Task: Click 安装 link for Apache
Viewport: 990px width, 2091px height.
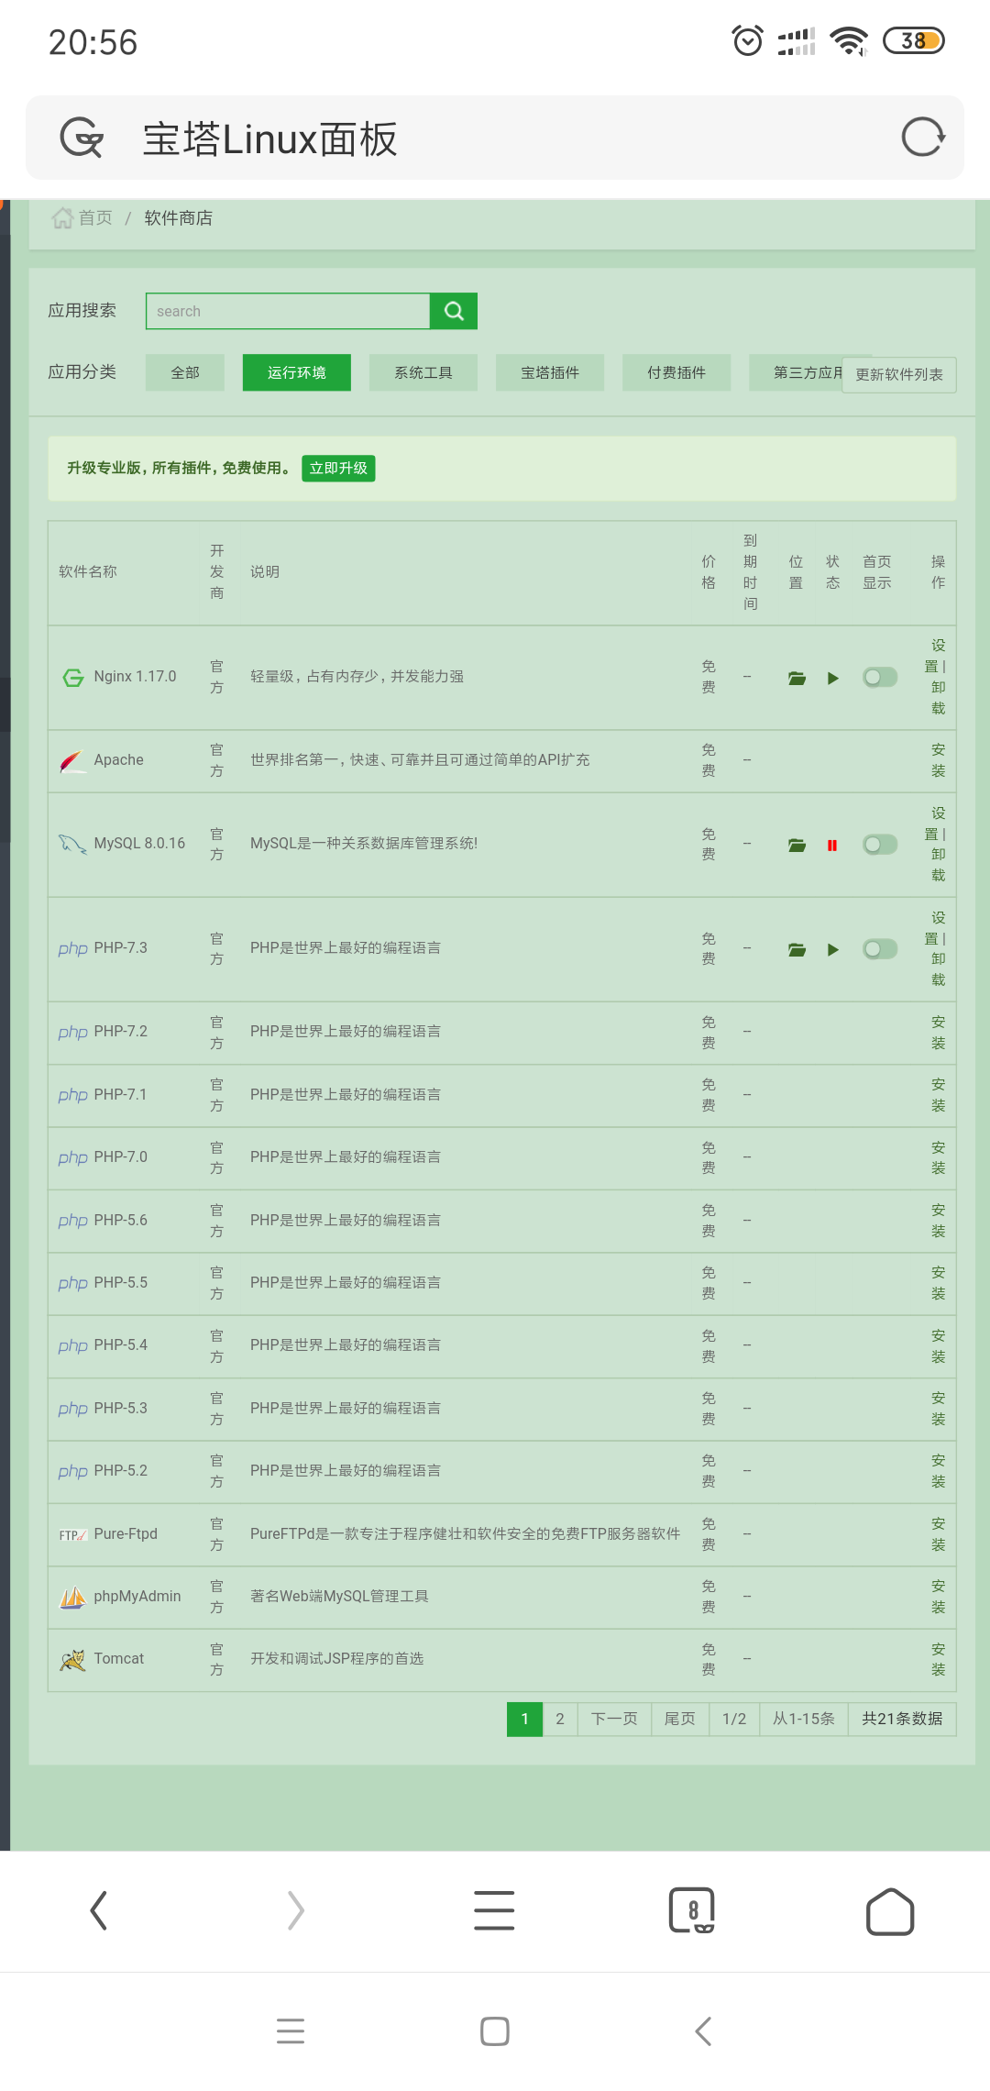Action: 938,760
